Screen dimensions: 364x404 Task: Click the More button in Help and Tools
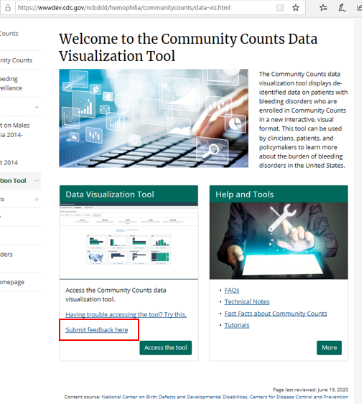(x=330, y=347)
